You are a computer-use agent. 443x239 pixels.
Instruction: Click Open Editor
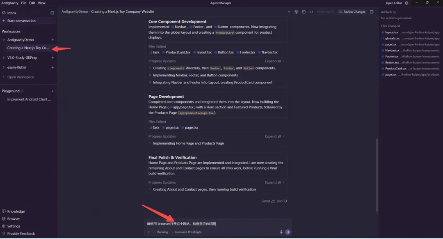394,3
